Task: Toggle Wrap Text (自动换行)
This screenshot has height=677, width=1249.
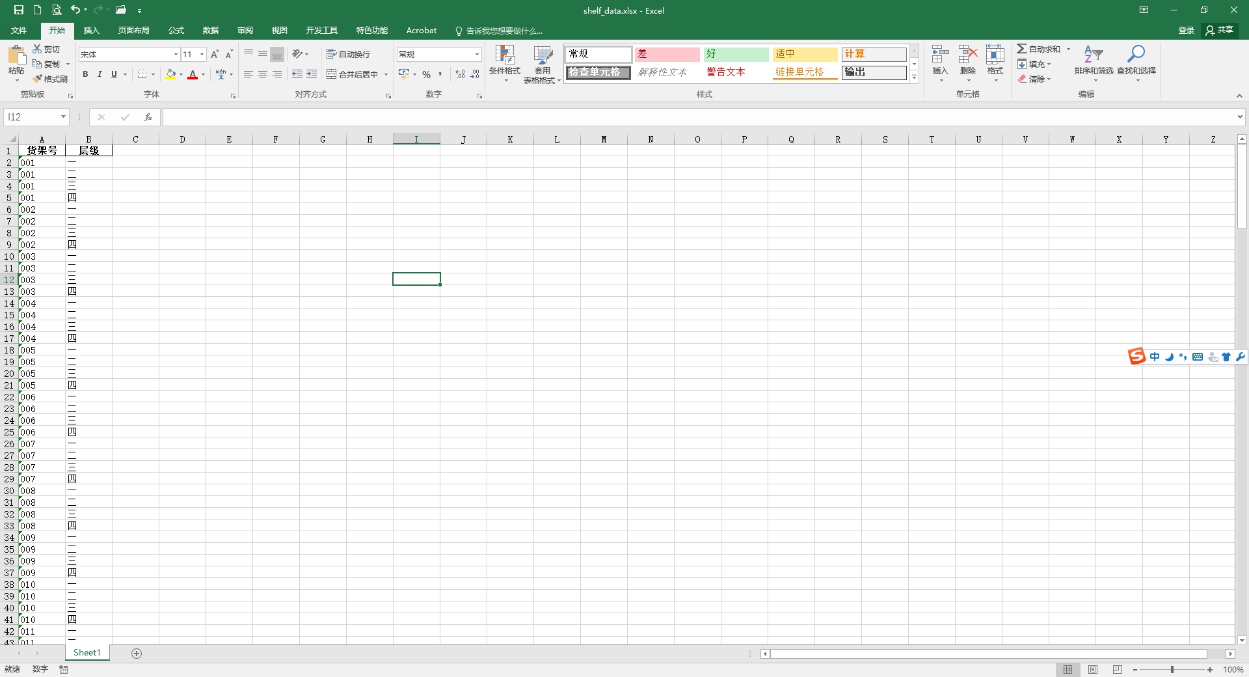Action: [348, 54]
